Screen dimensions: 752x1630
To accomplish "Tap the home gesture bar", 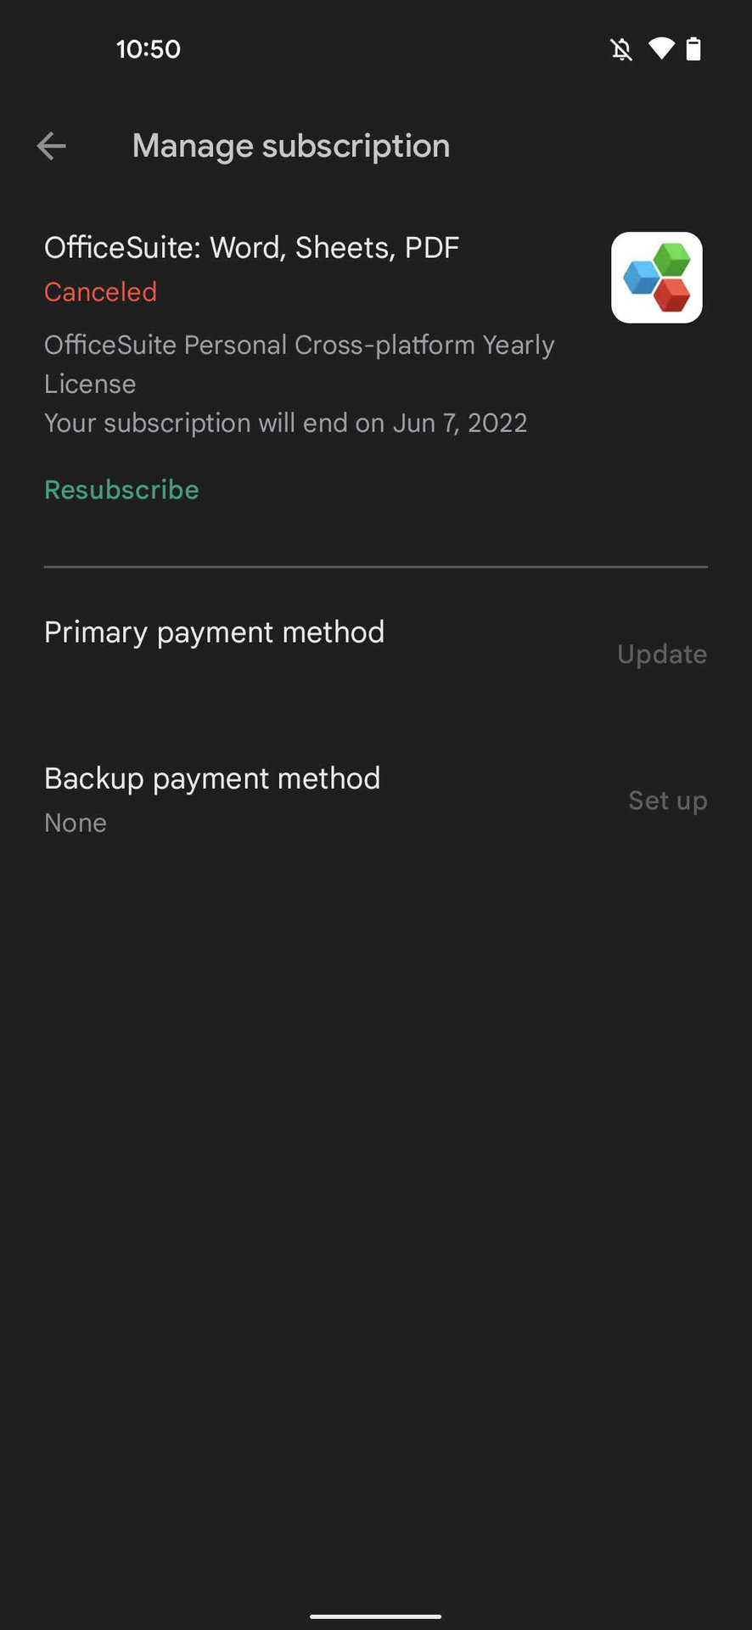I will pyautogui.click(x=375, y=1616).
